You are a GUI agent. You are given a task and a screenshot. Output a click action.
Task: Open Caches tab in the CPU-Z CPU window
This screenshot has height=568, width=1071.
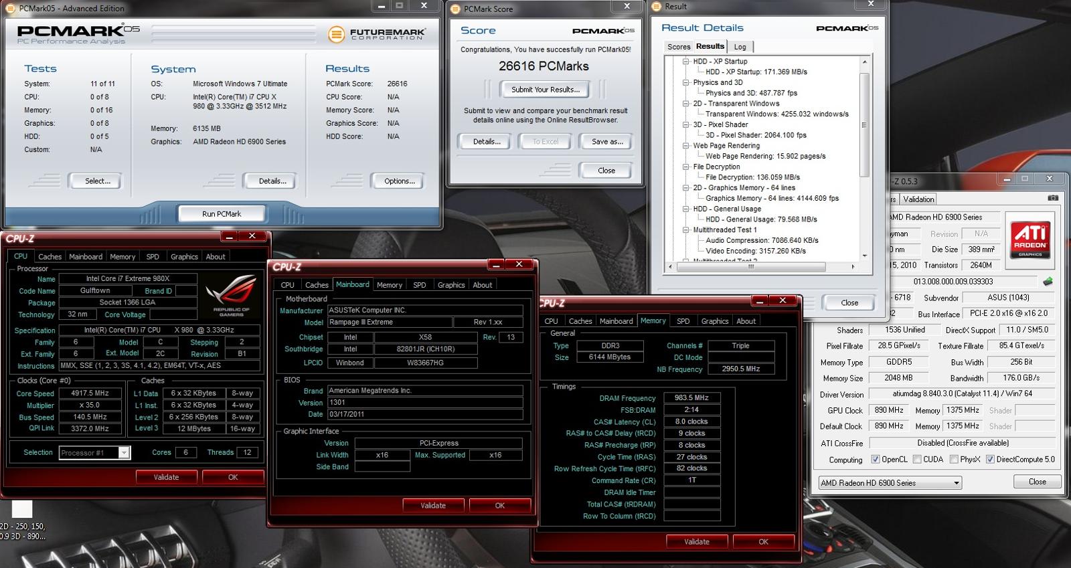[x=50, y=257]
